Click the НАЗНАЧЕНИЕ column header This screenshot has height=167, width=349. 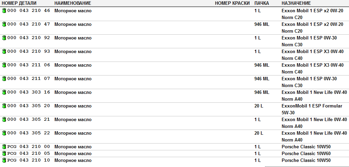pyautogui.click(x=296, y=3)
